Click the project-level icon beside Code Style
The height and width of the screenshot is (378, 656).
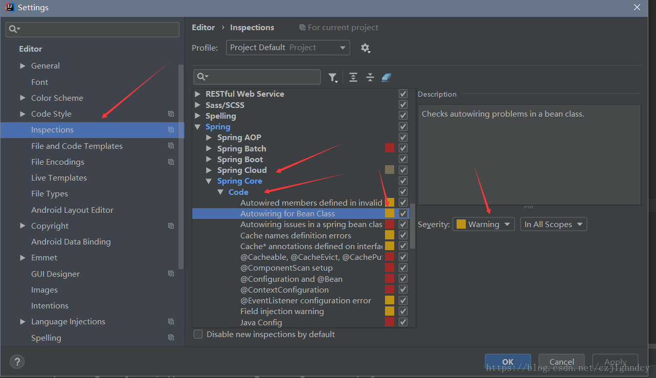pos(171,114)
